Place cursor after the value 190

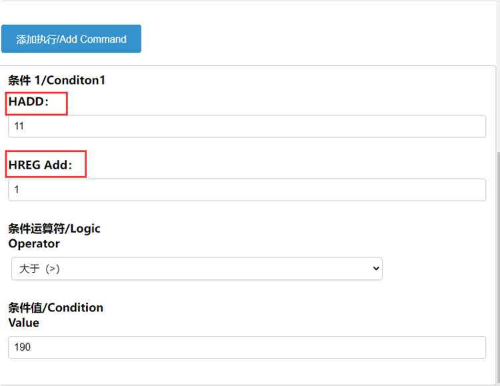[31, 347]
